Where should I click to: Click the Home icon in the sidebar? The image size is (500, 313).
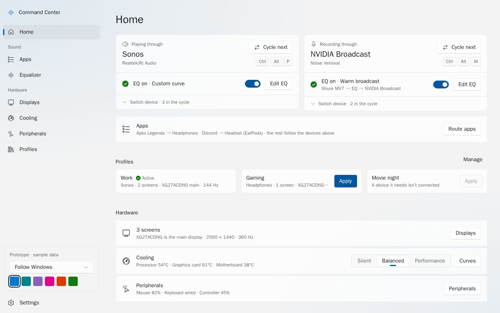[x=11, y=32]
